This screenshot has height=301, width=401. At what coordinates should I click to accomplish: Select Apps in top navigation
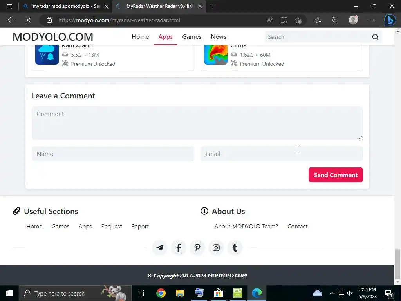(x=166, y=37)
